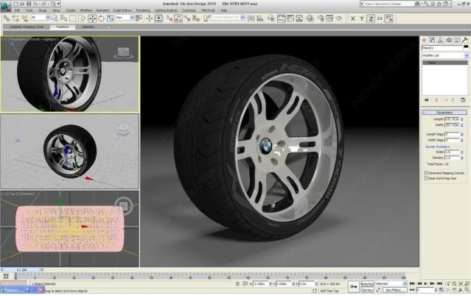Click the Key Filters button
471x296 pixels.
[394, 290]
